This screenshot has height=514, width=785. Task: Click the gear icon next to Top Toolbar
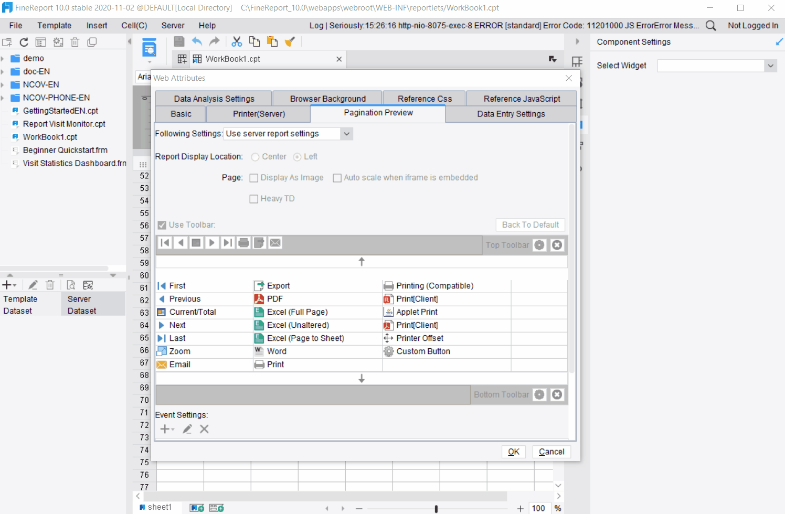pyautogui.click(x=539, y=245)
